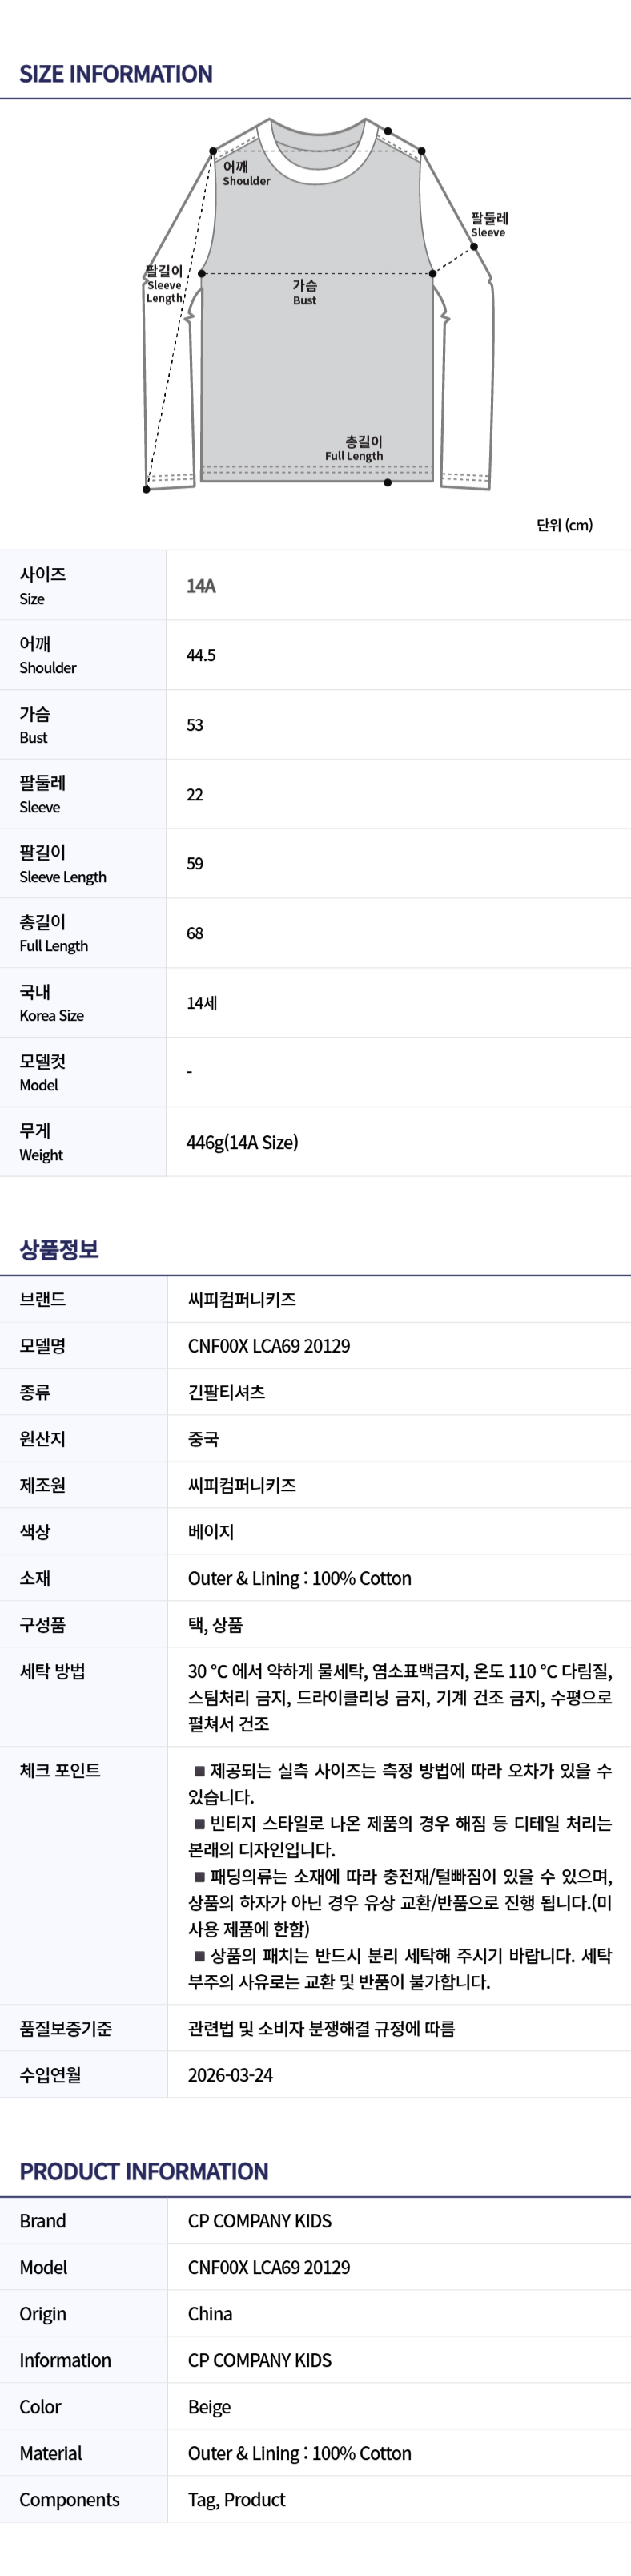Click the sweatshirt size diagram's Bust label

[304, 292]
